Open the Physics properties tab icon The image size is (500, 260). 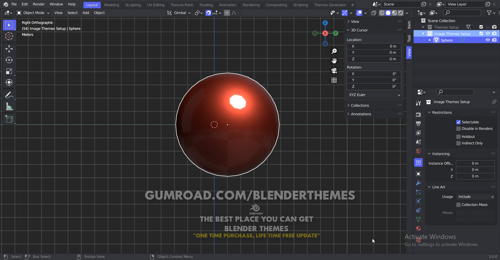pyautogui.click(x=418, y=201)
